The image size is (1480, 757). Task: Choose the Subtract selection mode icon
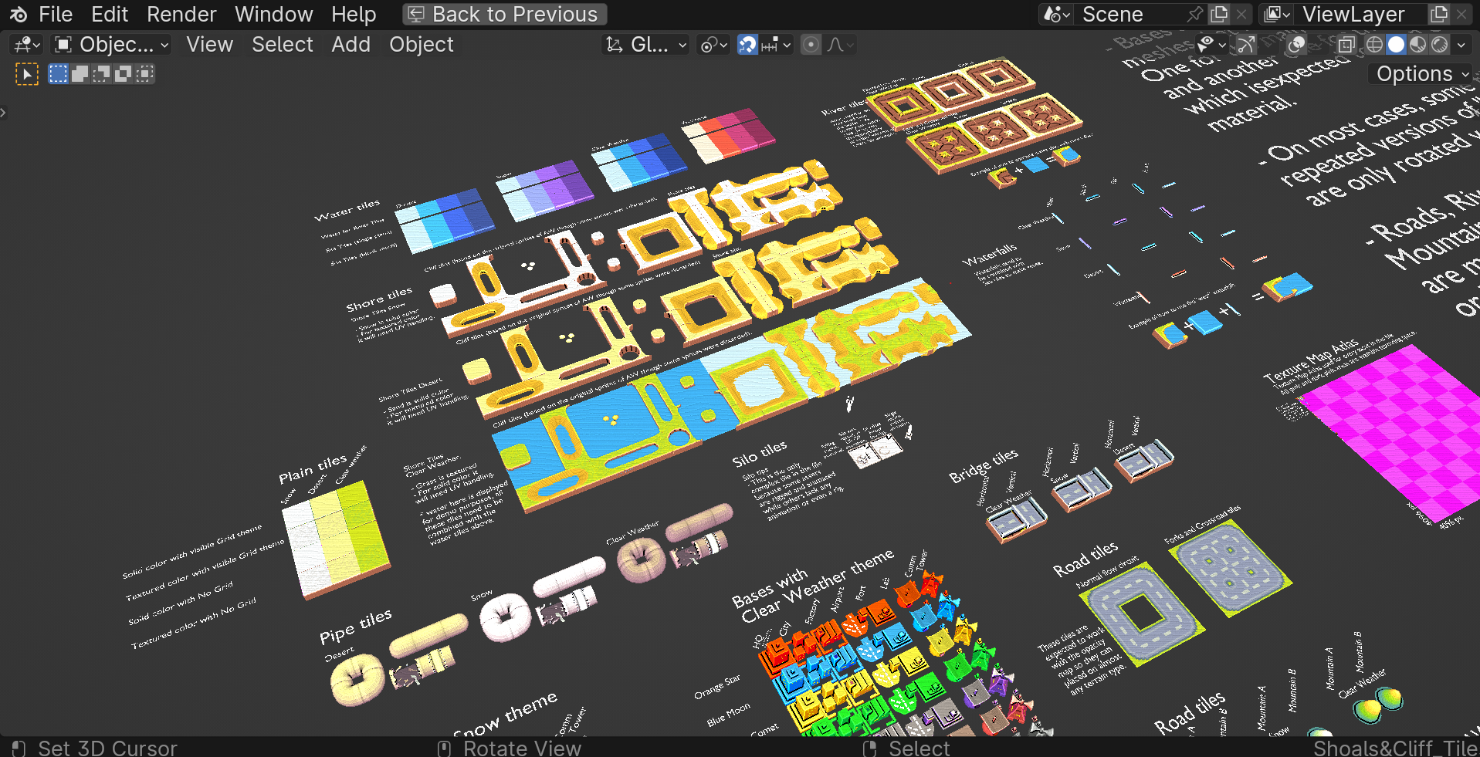coord(101,74)
